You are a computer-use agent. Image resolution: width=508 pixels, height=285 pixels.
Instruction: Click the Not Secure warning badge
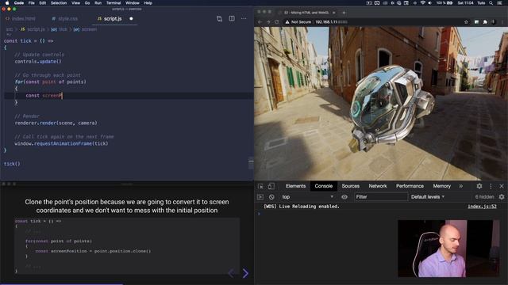click(x=298, y=22)
